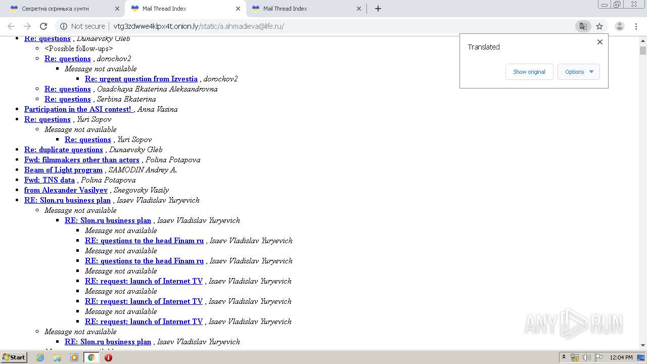
Task: Click the Google Translate icon in address bar
Action: (583, 26)
